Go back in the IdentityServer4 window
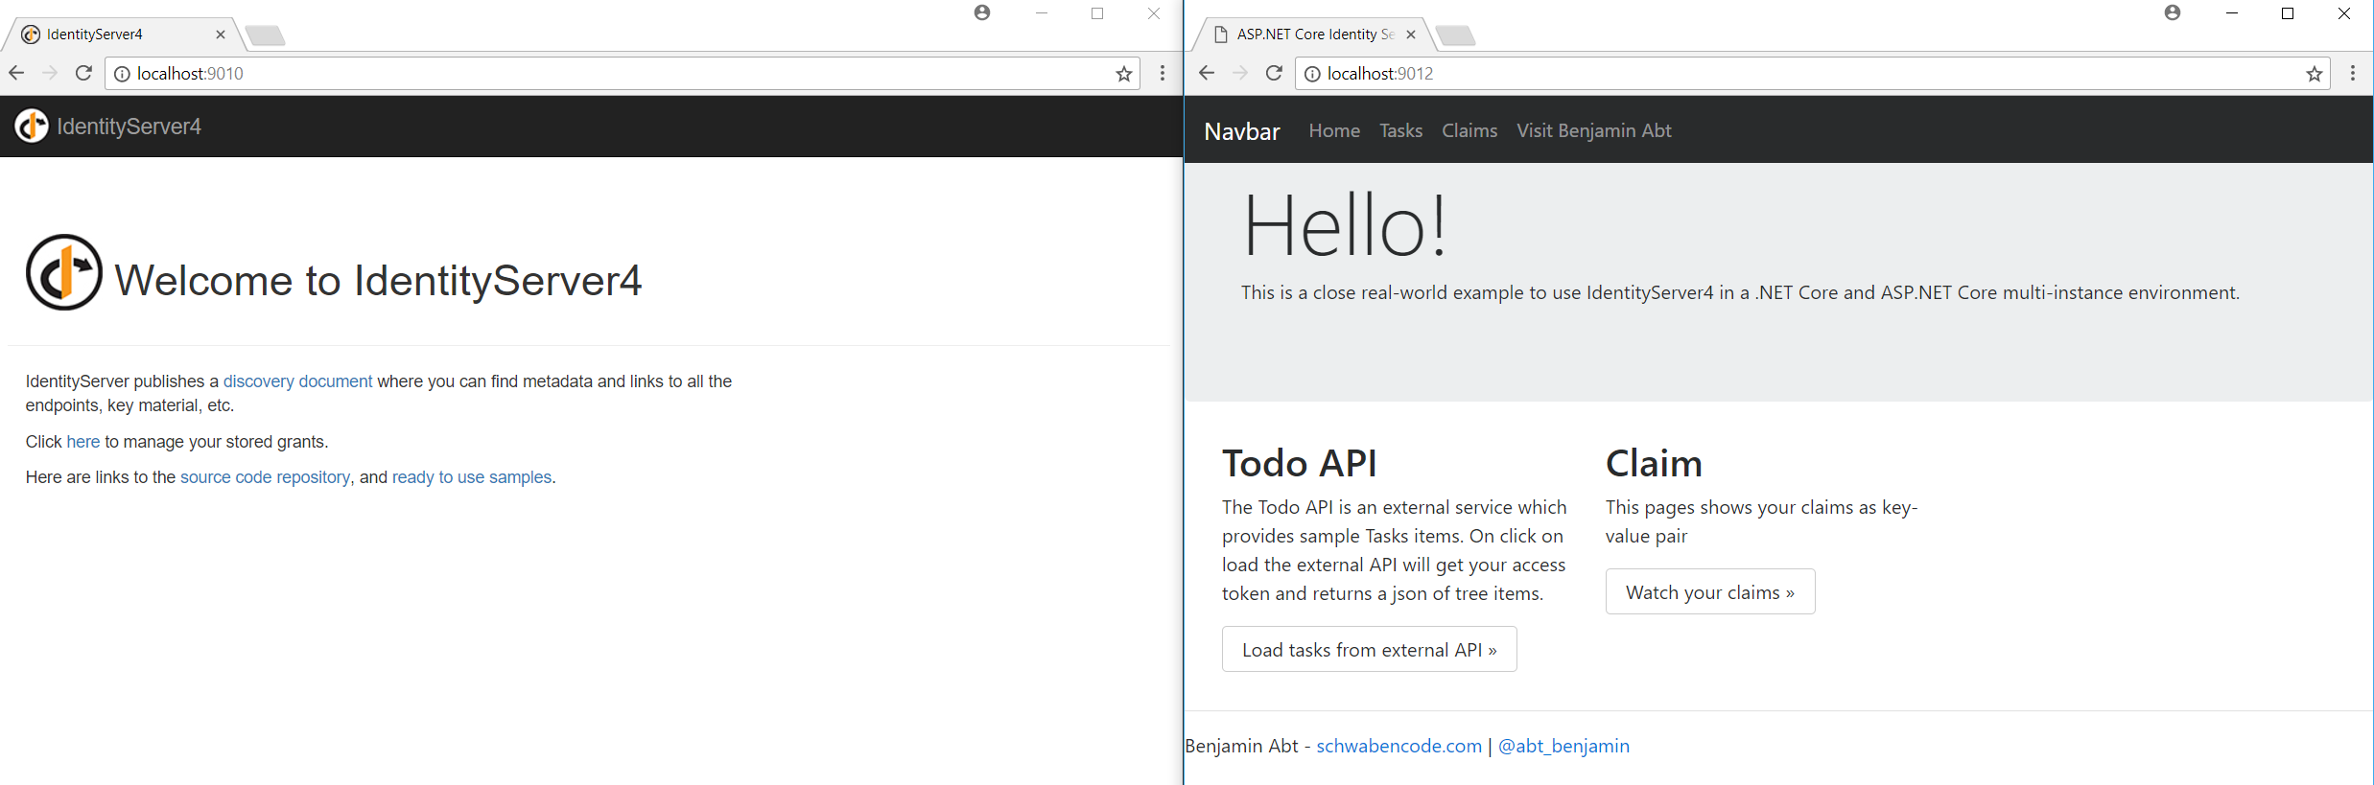Viewport: 2374px width, 785px height. (16, 73)
